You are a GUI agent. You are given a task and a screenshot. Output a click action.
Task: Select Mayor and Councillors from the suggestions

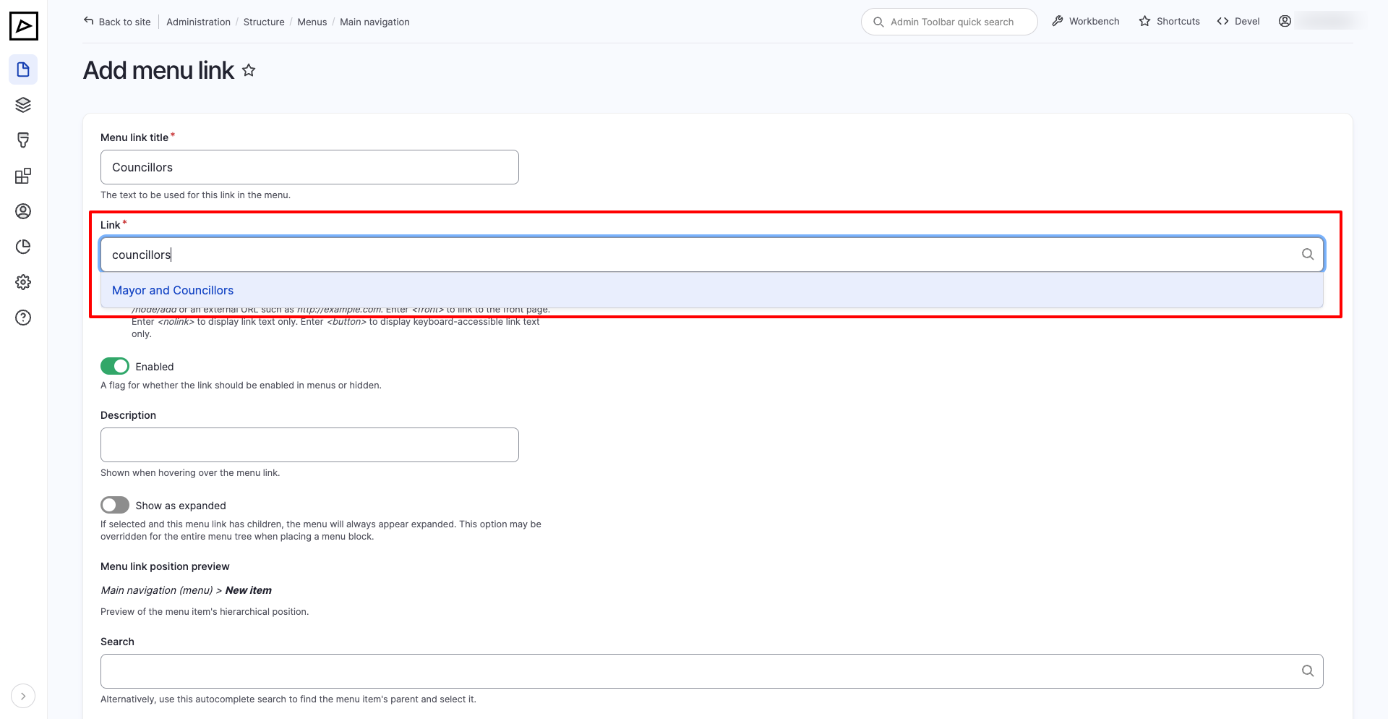172,290
